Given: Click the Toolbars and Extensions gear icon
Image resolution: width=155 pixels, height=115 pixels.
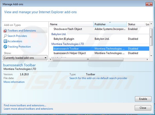Looking at the screenshot, I should 5,31.
